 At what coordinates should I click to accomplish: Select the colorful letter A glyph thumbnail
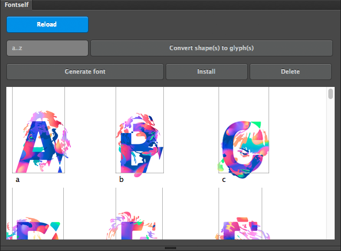39,130
